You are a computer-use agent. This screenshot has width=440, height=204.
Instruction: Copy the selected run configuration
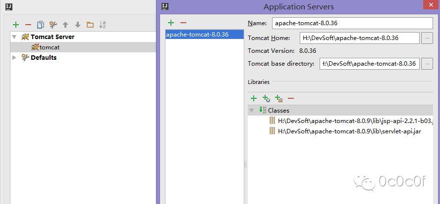(41, 25)
